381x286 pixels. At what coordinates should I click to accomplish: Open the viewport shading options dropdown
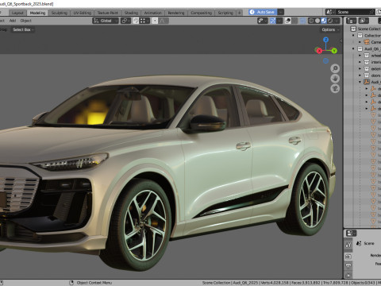point(337,21)
